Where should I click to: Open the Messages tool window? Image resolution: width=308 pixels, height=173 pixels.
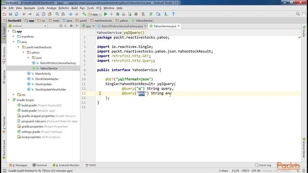(x=18, y=165)
